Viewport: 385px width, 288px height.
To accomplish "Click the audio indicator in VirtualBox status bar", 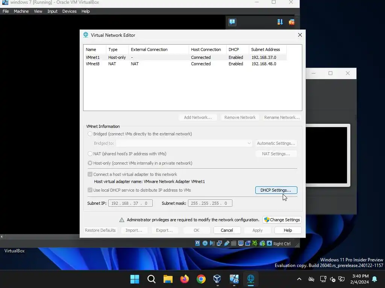I will (x=212, y=243).
